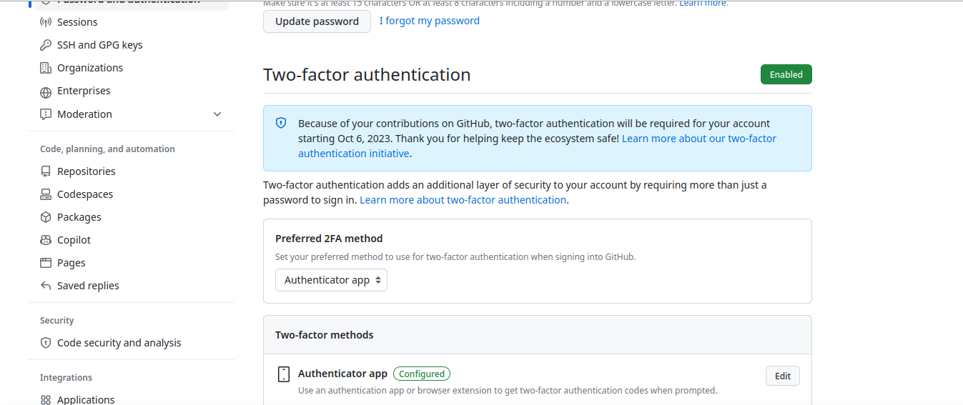Click the Code security shield icon

coord(46,343)
